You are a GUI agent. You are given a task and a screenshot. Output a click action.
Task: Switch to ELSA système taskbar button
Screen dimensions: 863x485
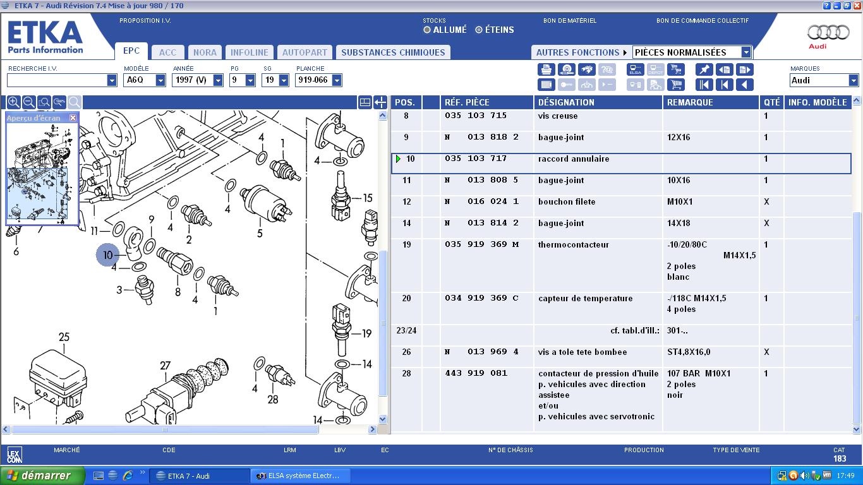(300, 476)
